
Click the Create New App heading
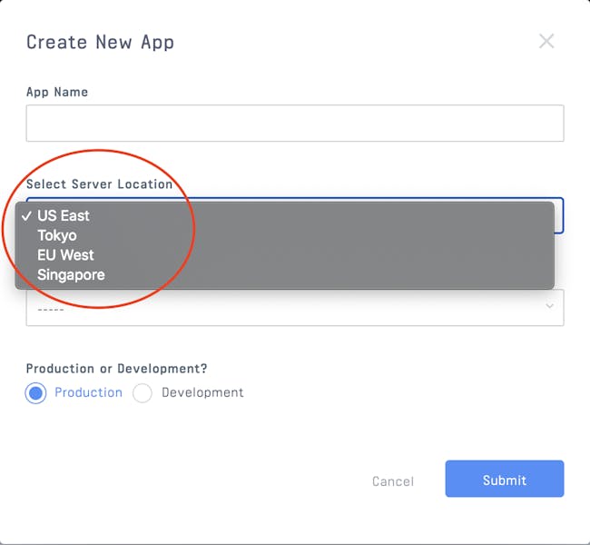click(100, 42)
